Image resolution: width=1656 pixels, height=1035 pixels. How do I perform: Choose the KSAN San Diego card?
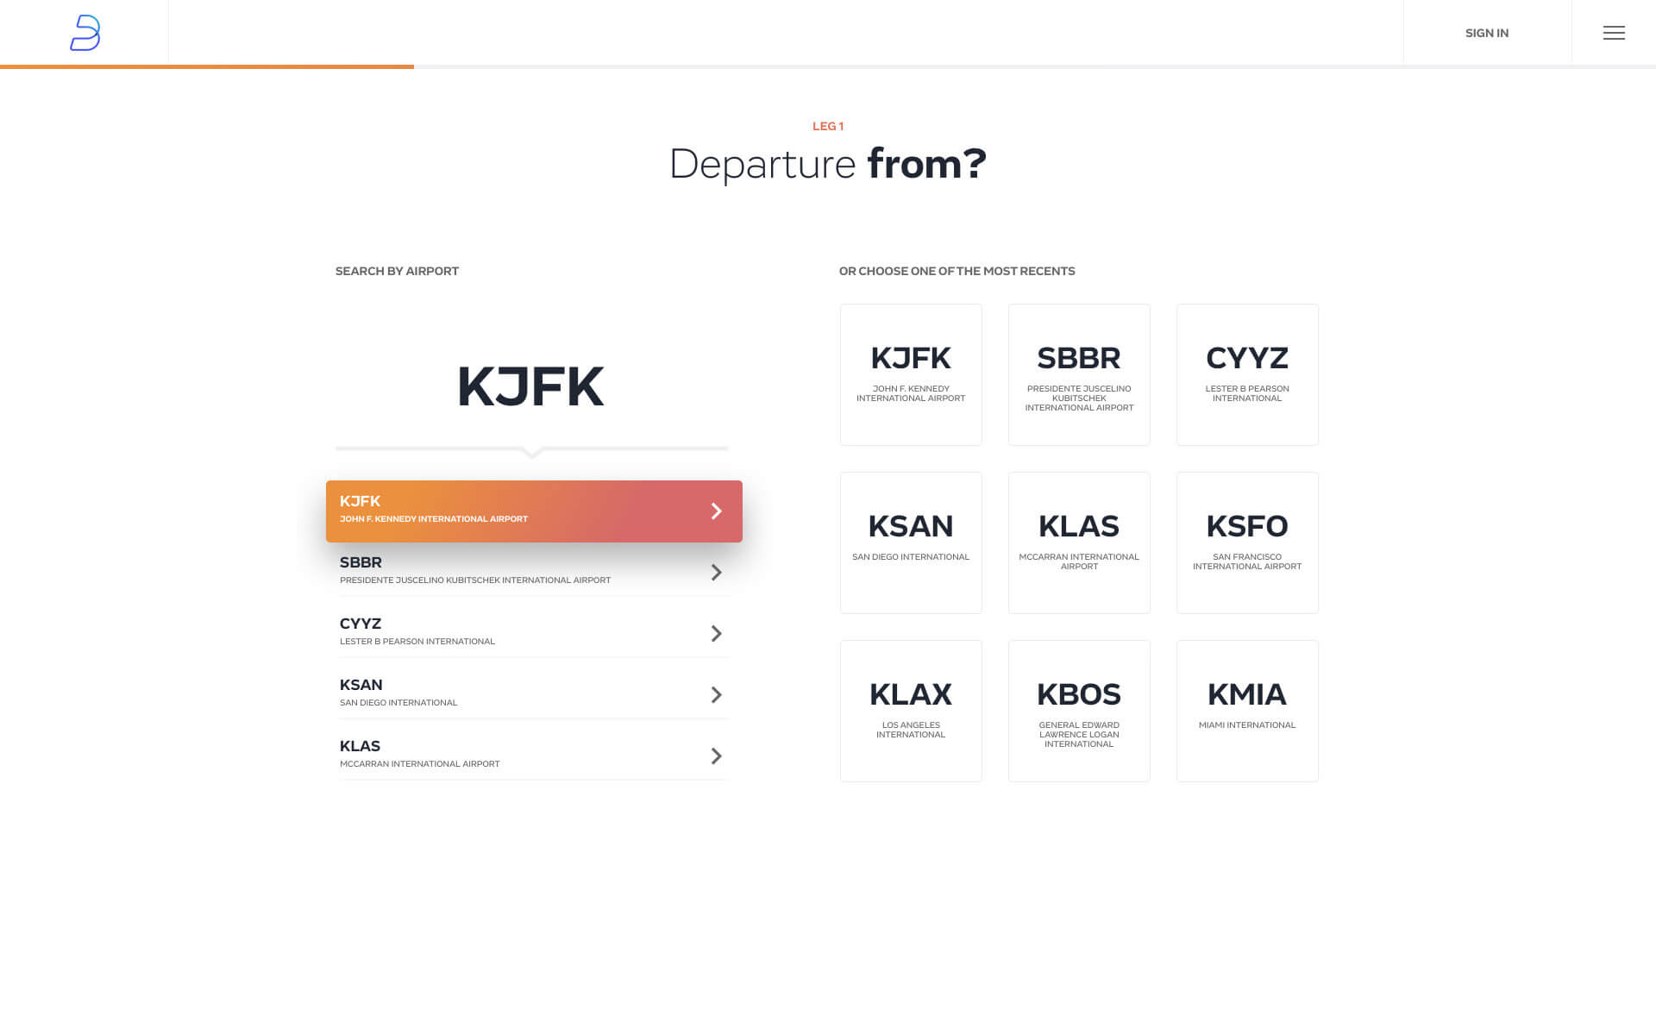(911, 543)
